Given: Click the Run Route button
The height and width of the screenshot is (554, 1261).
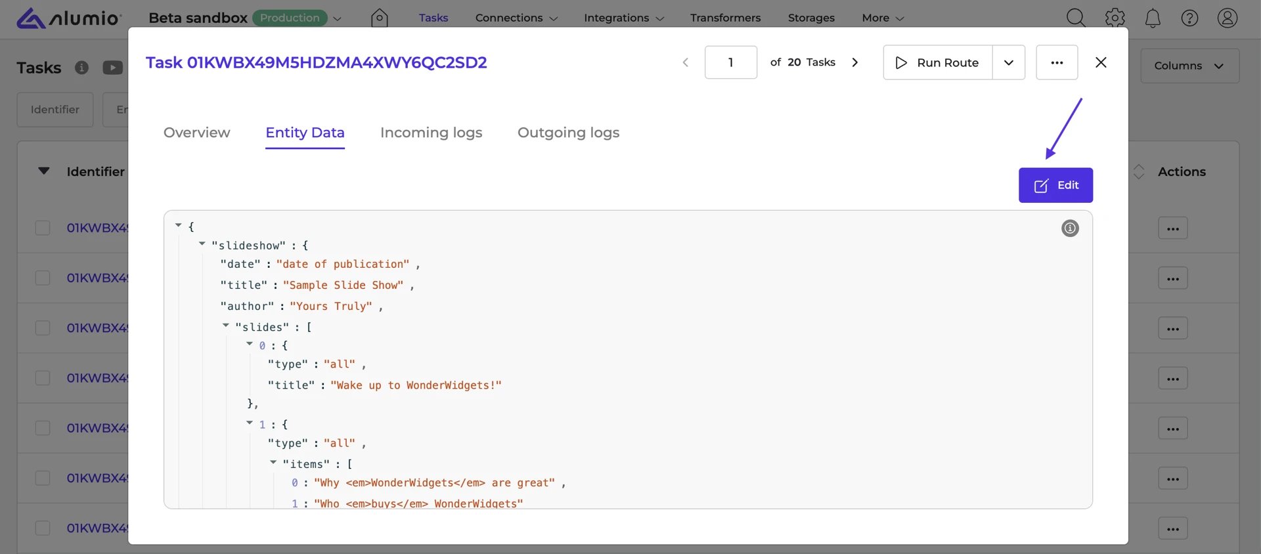Looking at the screenshot, I should (x=938, y=62).
